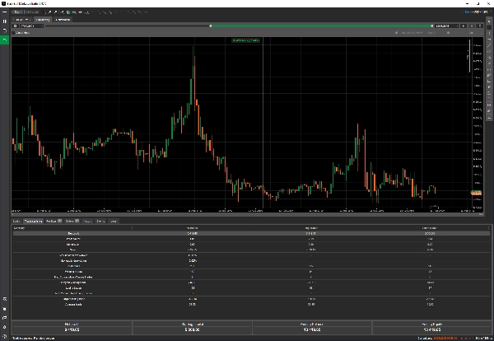This screenshot has height=341, width=494.
Task: Open the Trade Statistics tab
Action: coord(33,222)
